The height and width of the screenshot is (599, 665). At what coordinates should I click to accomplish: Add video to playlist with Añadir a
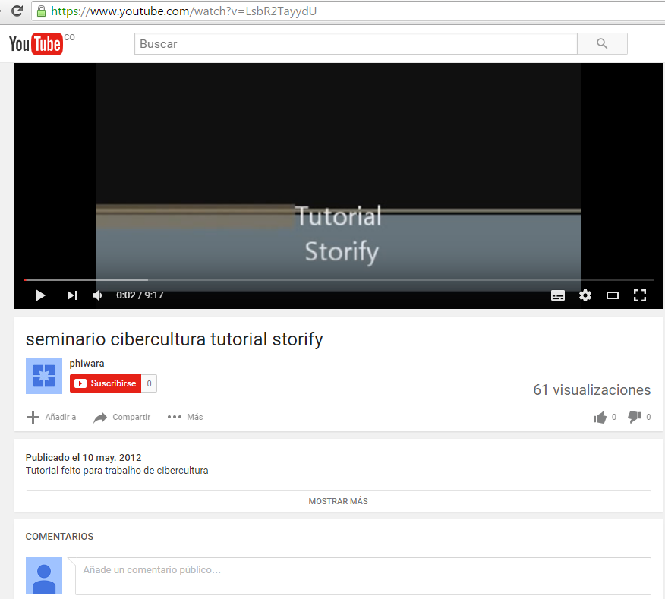tap(52, 417)
